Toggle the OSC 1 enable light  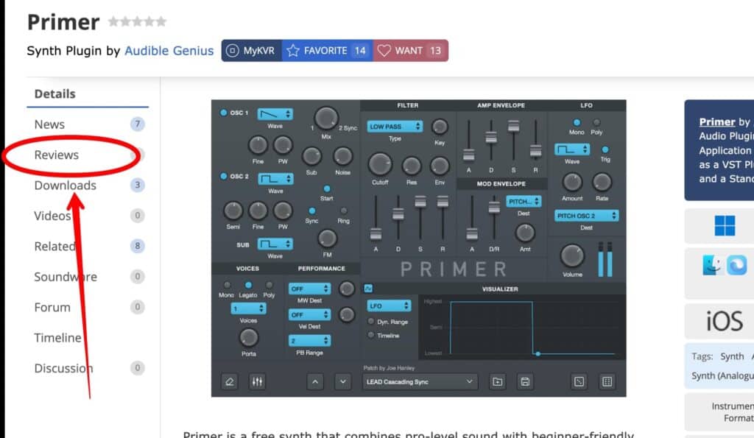click(224, 113)
